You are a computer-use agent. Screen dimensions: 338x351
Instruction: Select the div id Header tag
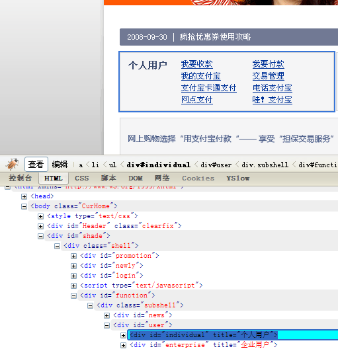(114, 225)
